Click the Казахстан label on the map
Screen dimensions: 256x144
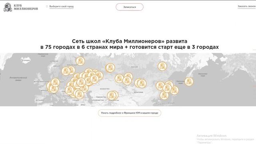point(104,89)
